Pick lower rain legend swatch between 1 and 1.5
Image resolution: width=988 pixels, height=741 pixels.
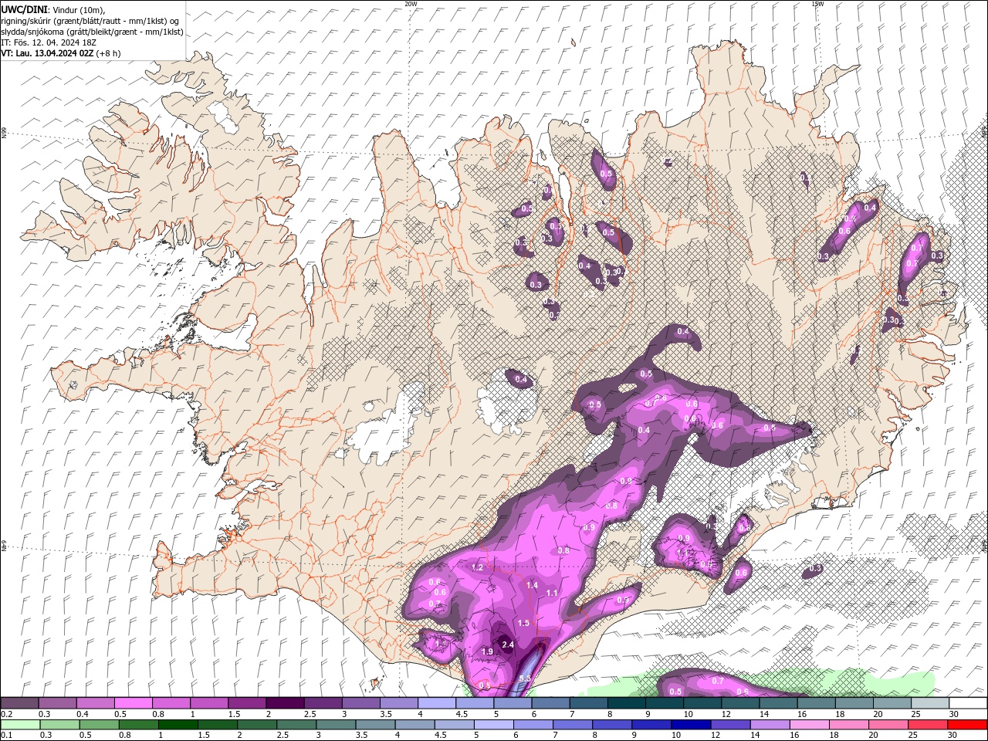(x=178, y=725)
